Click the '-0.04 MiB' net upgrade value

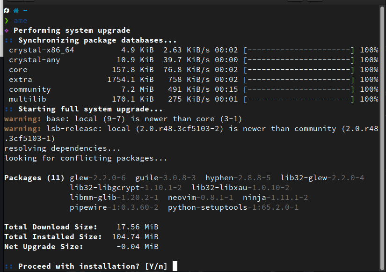click(138, 247)
